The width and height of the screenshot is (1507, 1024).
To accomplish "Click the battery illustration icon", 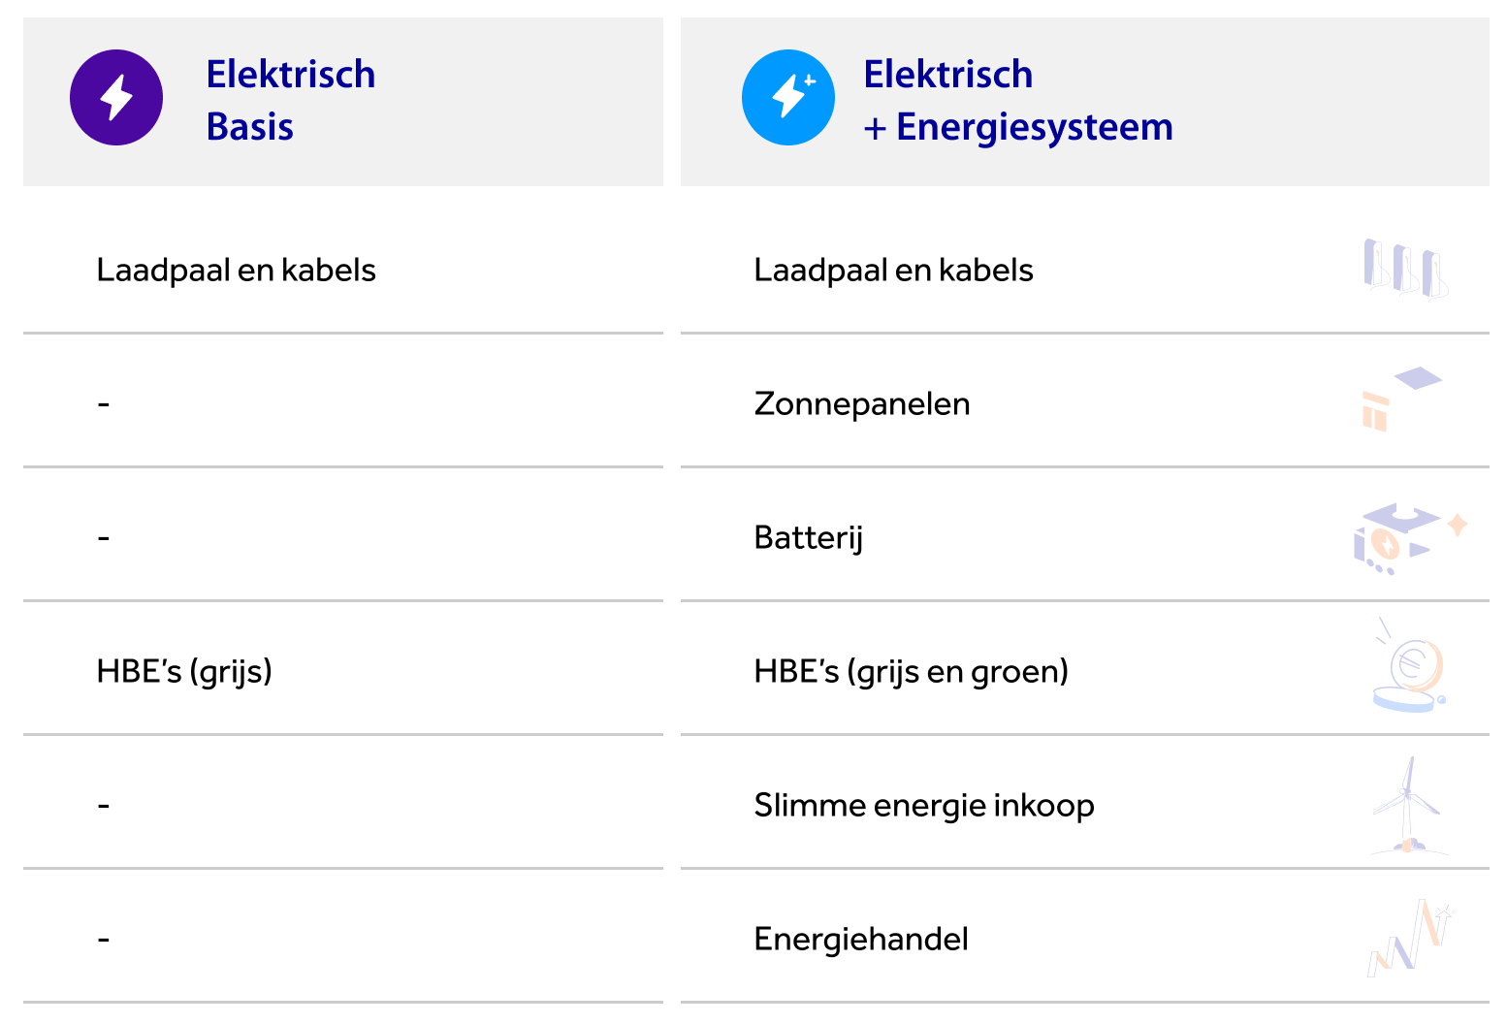I will 1408,537.
